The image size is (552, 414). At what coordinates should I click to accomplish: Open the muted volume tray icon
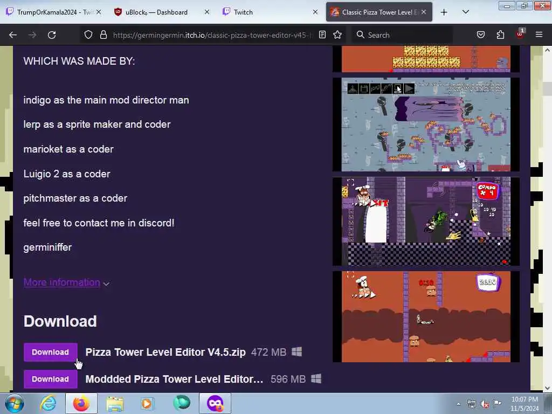[x=485, y=404]
